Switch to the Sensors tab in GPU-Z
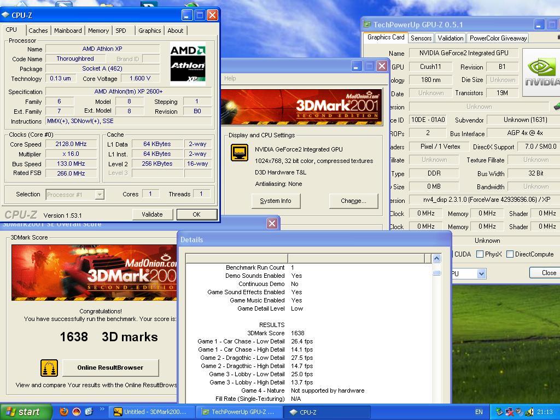 coord(421,38)
